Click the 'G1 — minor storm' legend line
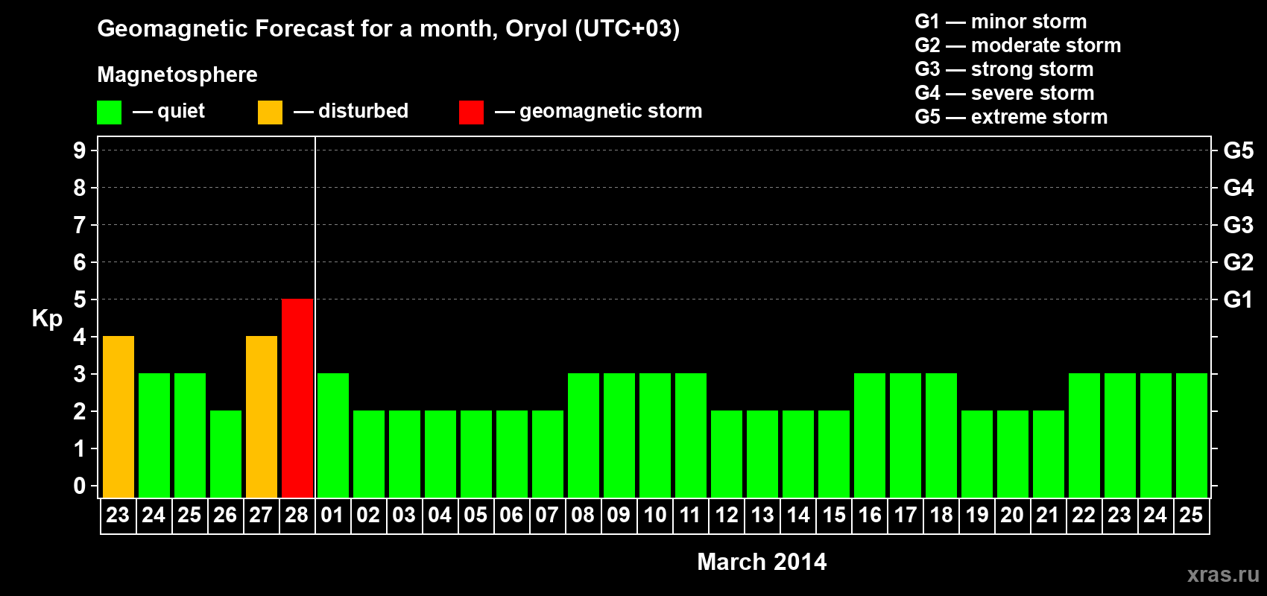1267x596 pixels. tap(1001, 22)
